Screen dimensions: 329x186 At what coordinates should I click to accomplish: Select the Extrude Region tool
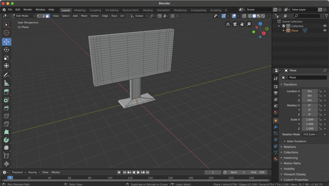(6, 92)
